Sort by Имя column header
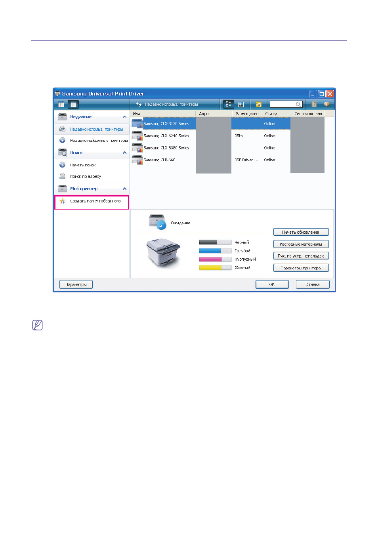The width and height of the screenshot is (378, 534). tap(163, 114)
